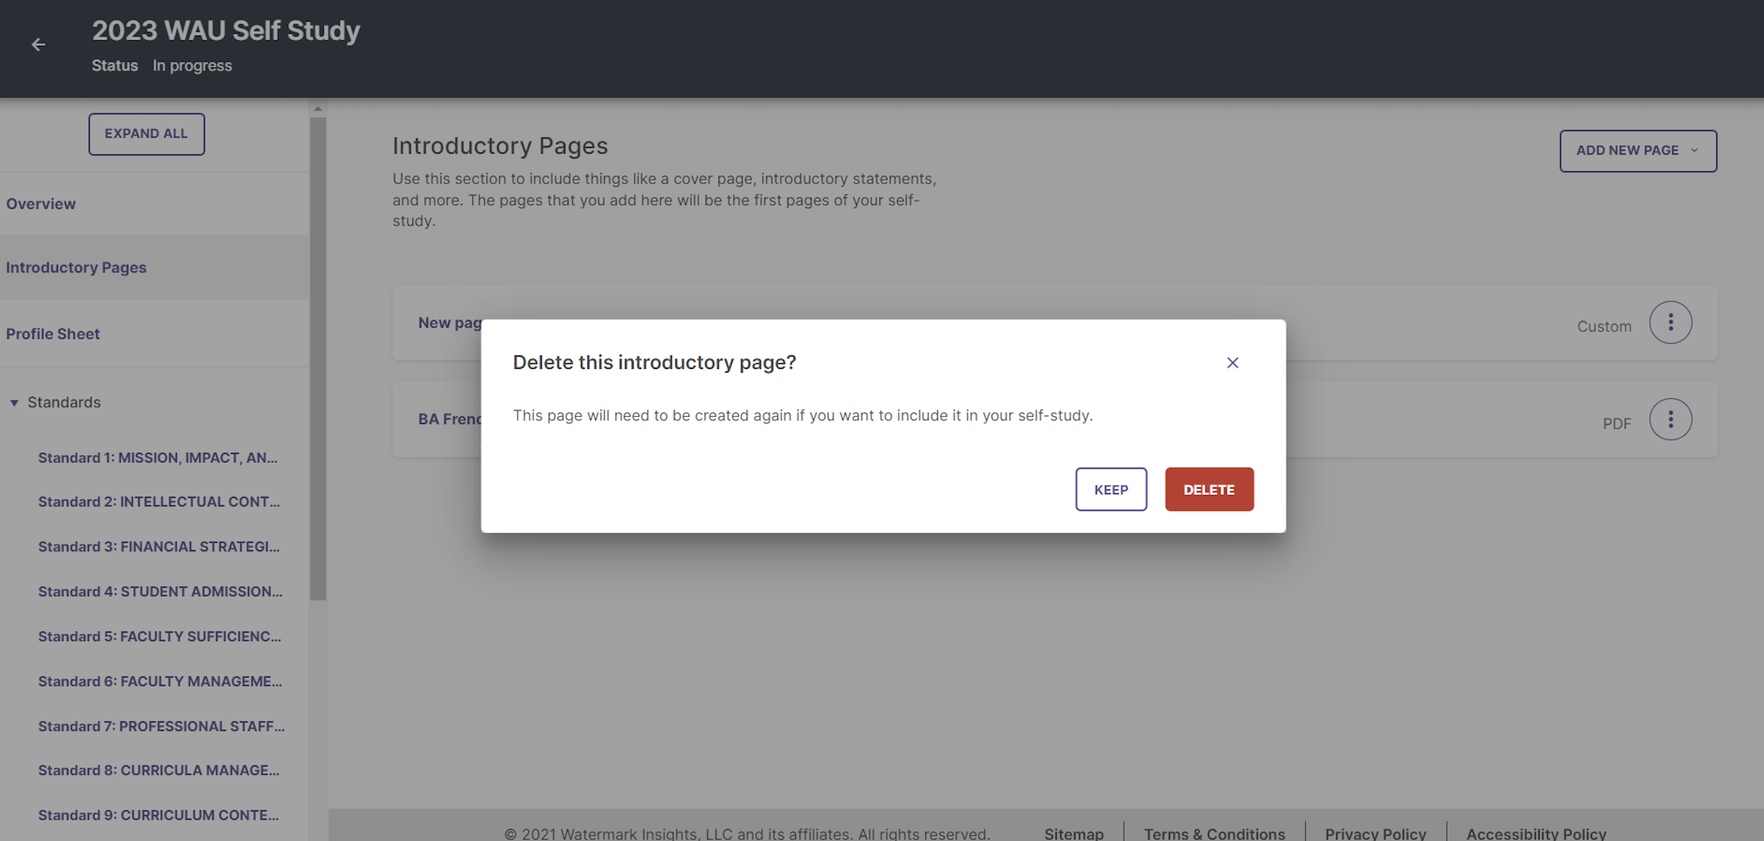
Task: Open Standard 7: PROFESSIONAL STAFF...
Action: [162, 726]
